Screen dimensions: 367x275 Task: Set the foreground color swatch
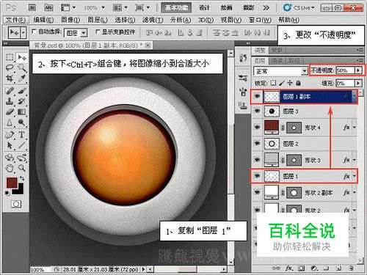tap(12, 183)
